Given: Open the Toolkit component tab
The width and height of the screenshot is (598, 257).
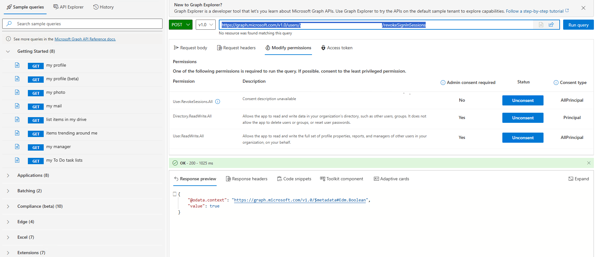Looking at the screenshot, I should 342,179.
